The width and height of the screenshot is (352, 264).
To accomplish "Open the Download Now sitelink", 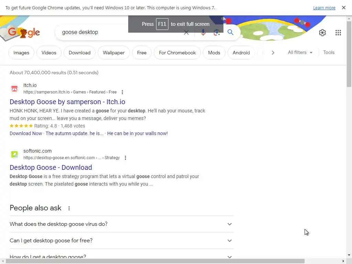I will click(x=26, y=134).
